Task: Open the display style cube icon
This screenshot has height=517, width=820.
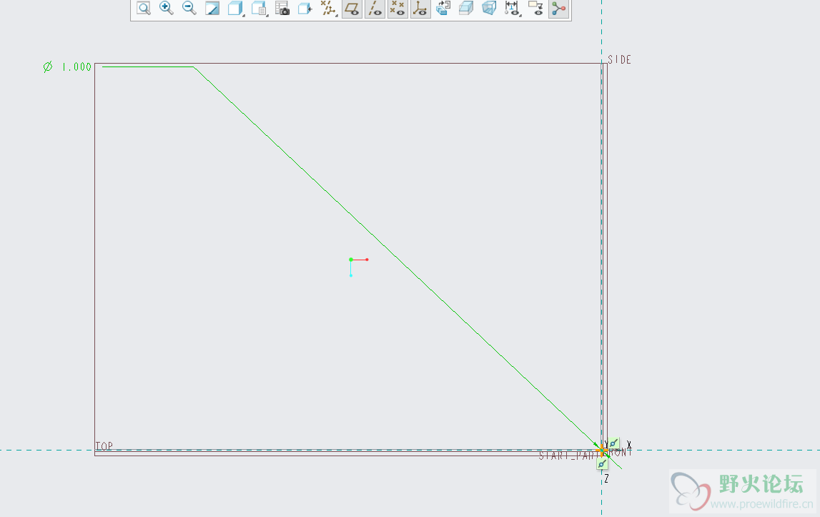Action: pos(235,8)
